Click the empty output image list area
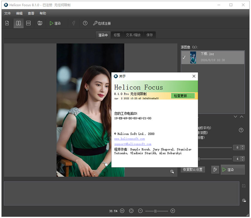The image size is (251, 218). point(121,193)
